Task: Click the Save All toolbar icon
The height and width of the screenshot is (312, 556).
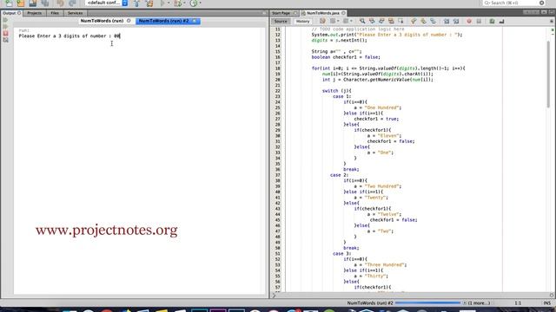Action: pos(44,3)
